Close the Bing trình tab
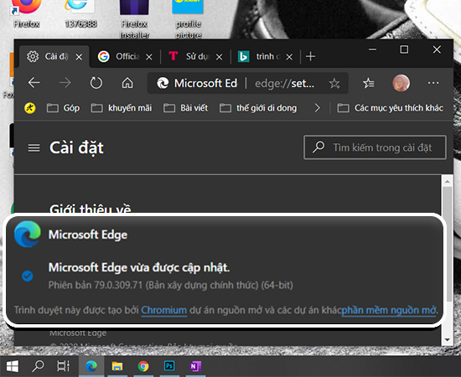Image resolution: width=461 pixels, height=377 pixels. [x=289, y=57]
